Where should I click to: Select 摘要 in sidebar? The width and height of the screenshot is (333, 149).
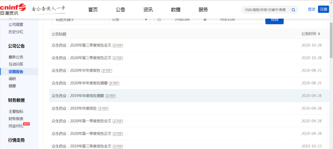(12, 86)
